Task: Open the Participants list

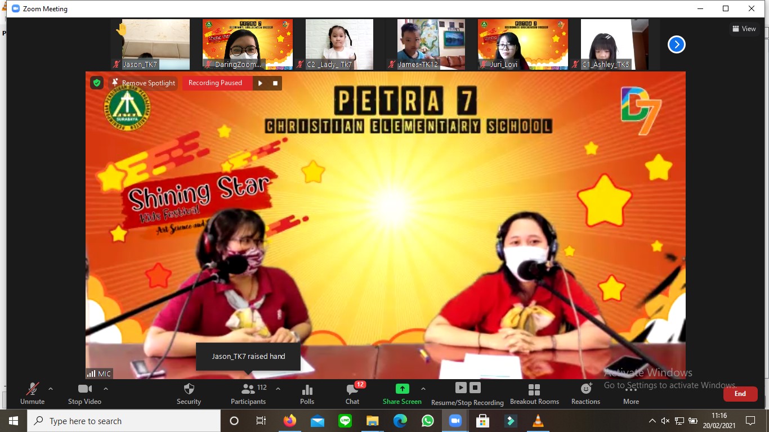Action: (248, 389)
